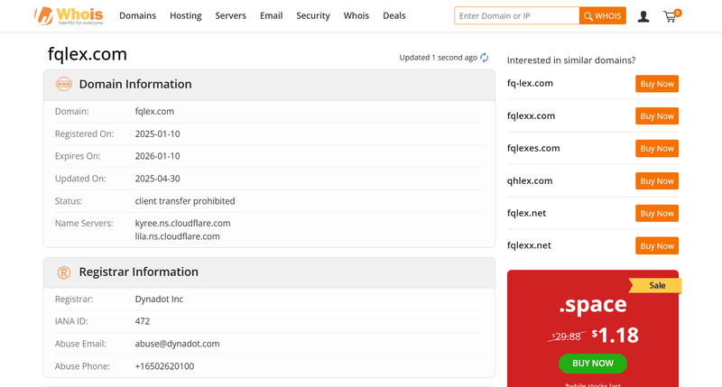This screenshot has width=722, height=387.
Task: Open the user account icon
Action: [x=643, y=16]
